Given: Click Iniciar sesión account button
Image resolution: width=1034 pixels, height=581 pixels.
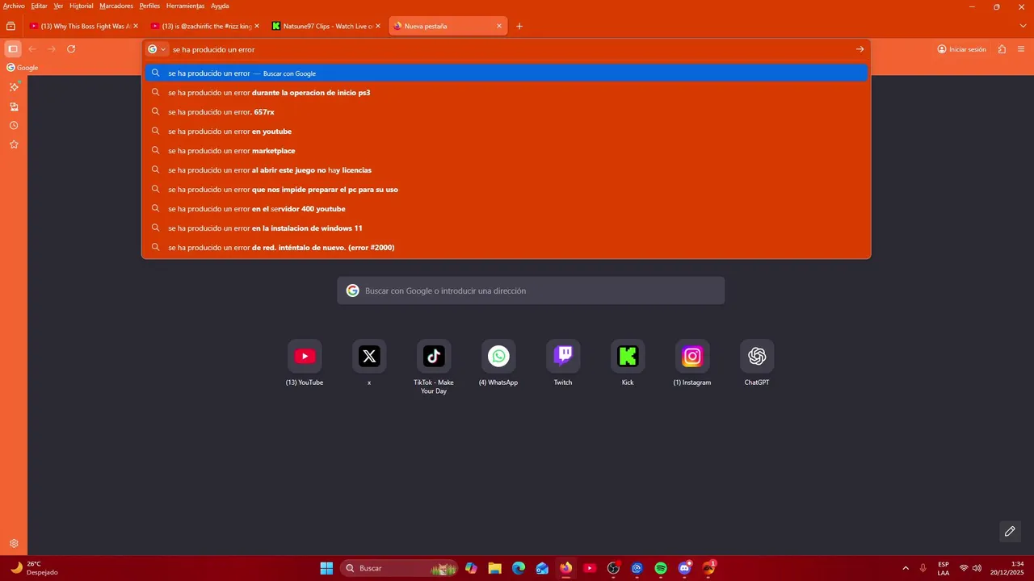Looking at the screenshot, I should (961, 49).
